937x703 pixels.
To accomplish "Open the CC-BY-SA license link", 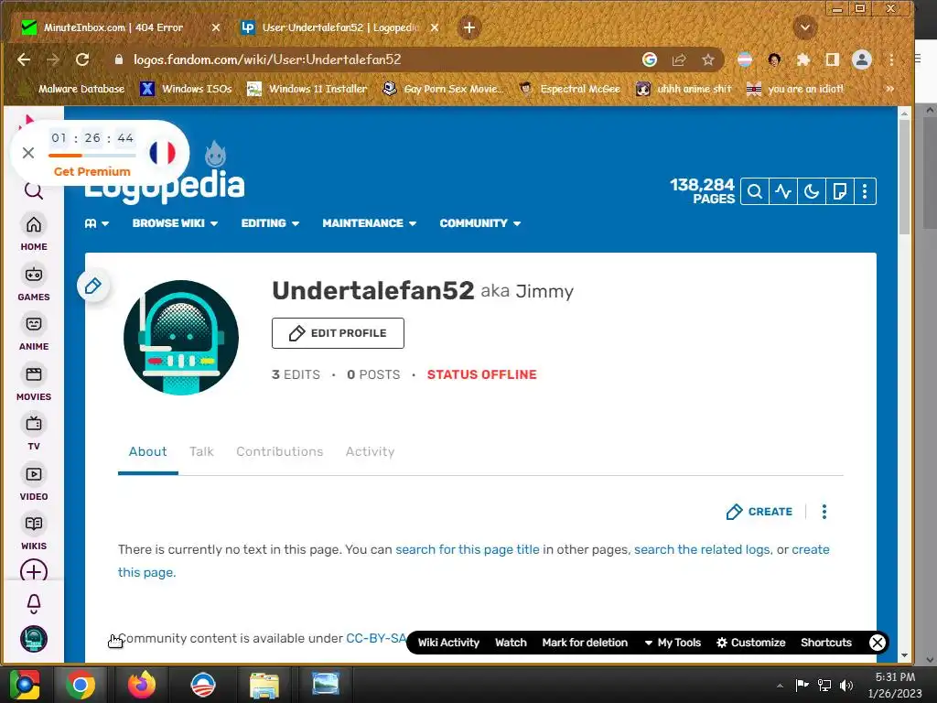I will 376,638.
